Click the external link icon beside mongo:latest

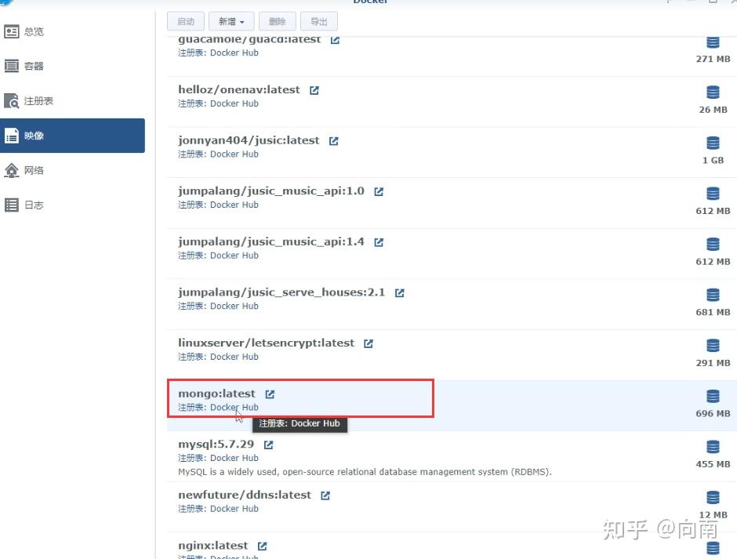(x=270, y=394)
